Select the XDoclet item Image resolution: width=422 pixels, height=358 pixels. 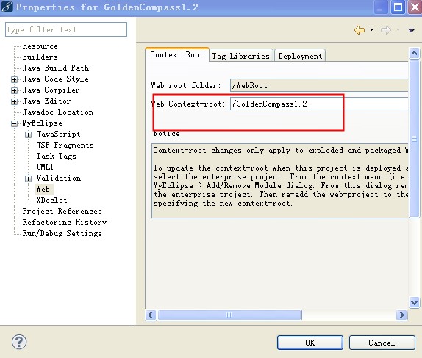[x=51, y=200]
